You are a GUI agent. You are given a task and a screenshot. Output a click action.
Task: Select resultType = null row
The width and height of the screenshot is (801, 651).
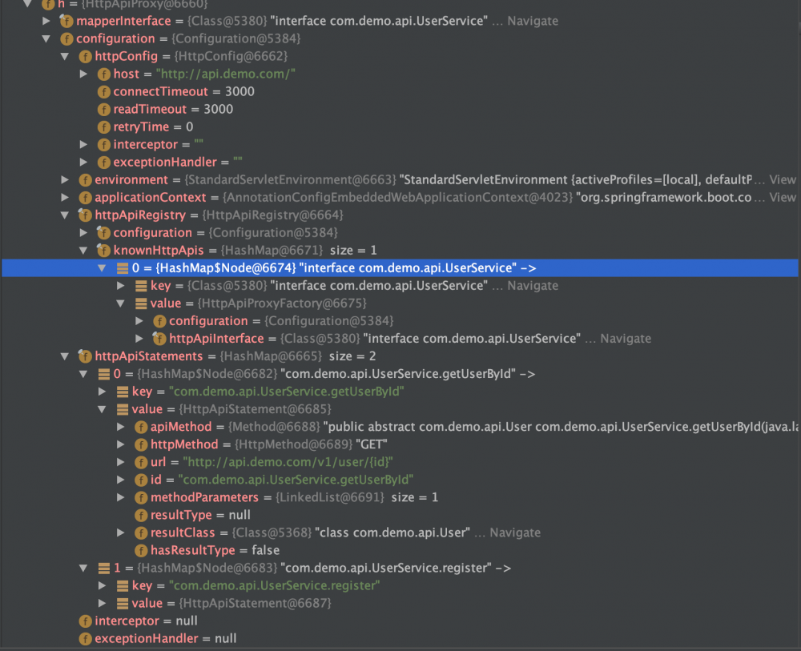click(400, 515)
